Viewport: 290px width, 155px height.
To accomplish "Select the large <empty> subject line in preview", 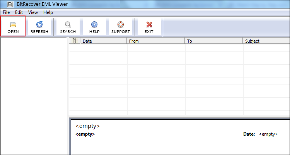I will click(x=88, y=126).
